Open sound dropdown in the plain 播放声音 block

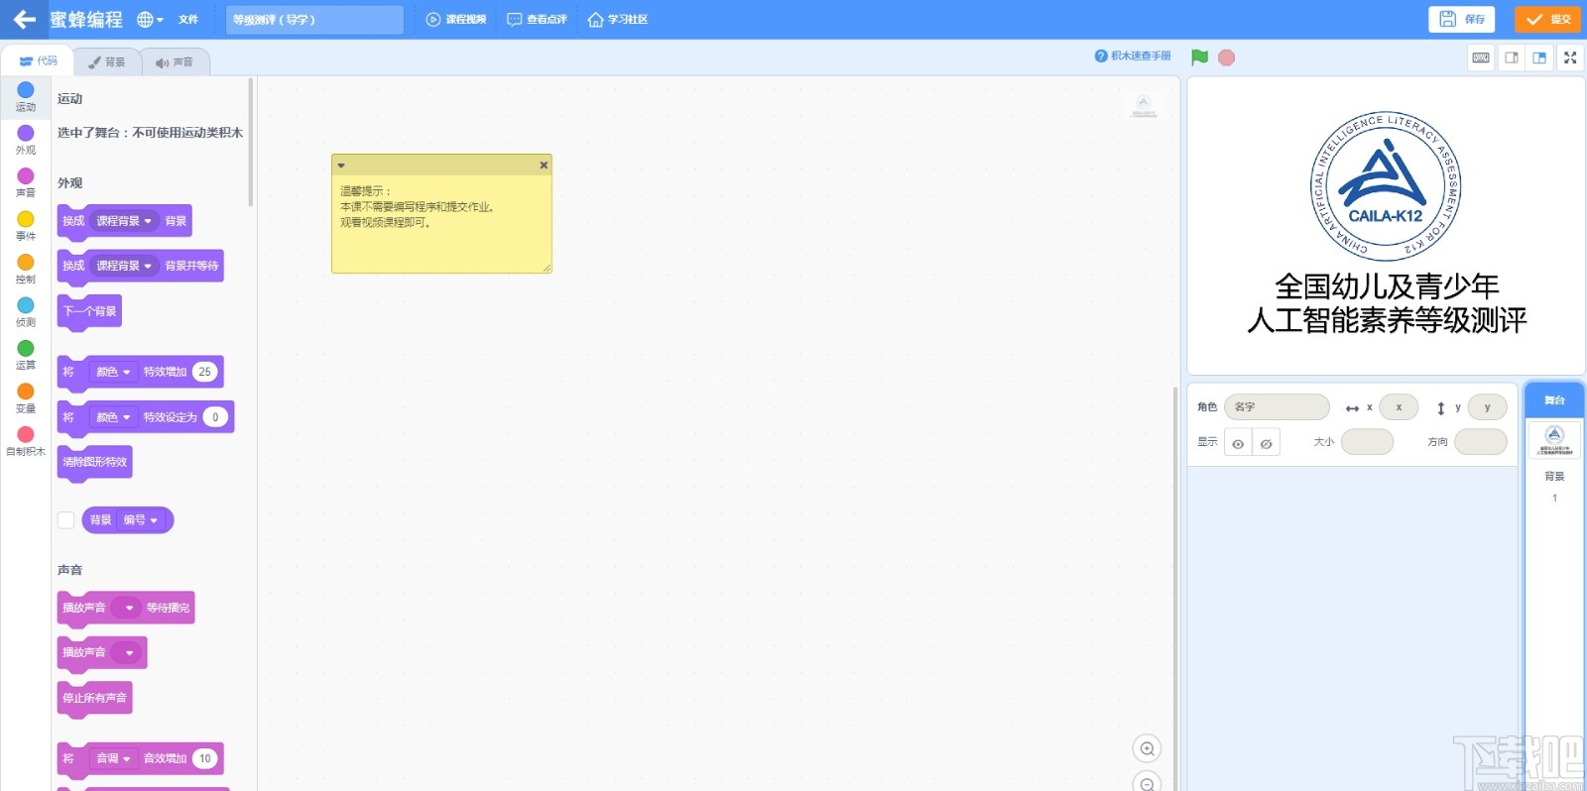pyautogui.click(x=126, y=652)
